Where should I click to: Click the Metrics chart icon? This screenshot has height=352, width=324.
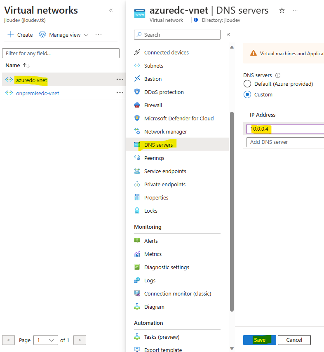pyautogui.click(x=137, y=254)
